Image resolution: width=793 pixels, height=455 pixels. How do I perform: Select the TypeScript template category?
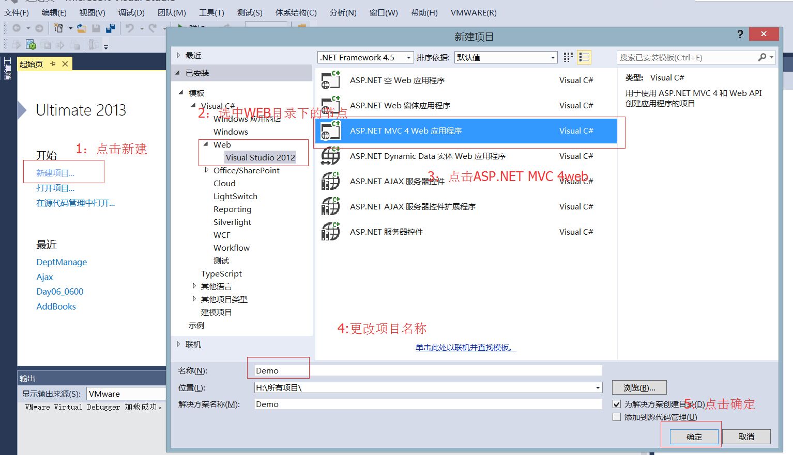(221, 273)
